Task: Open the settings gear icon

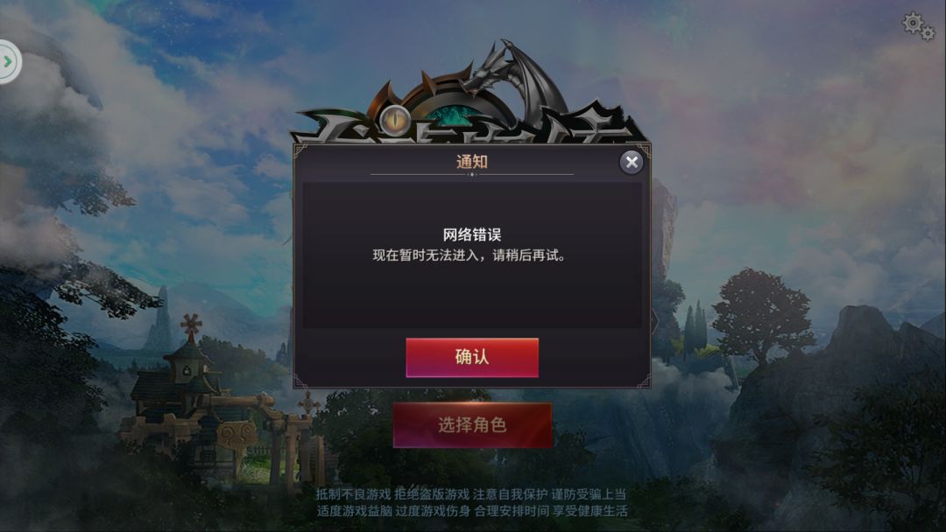Action: (x=918, y=26)
